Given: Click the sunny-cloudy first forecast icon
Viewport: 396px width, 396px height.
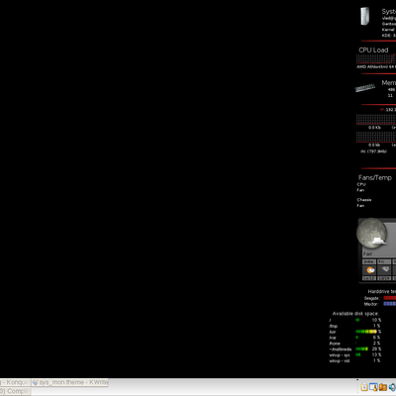Looking at the screenshot, I should tap(370, 270).
